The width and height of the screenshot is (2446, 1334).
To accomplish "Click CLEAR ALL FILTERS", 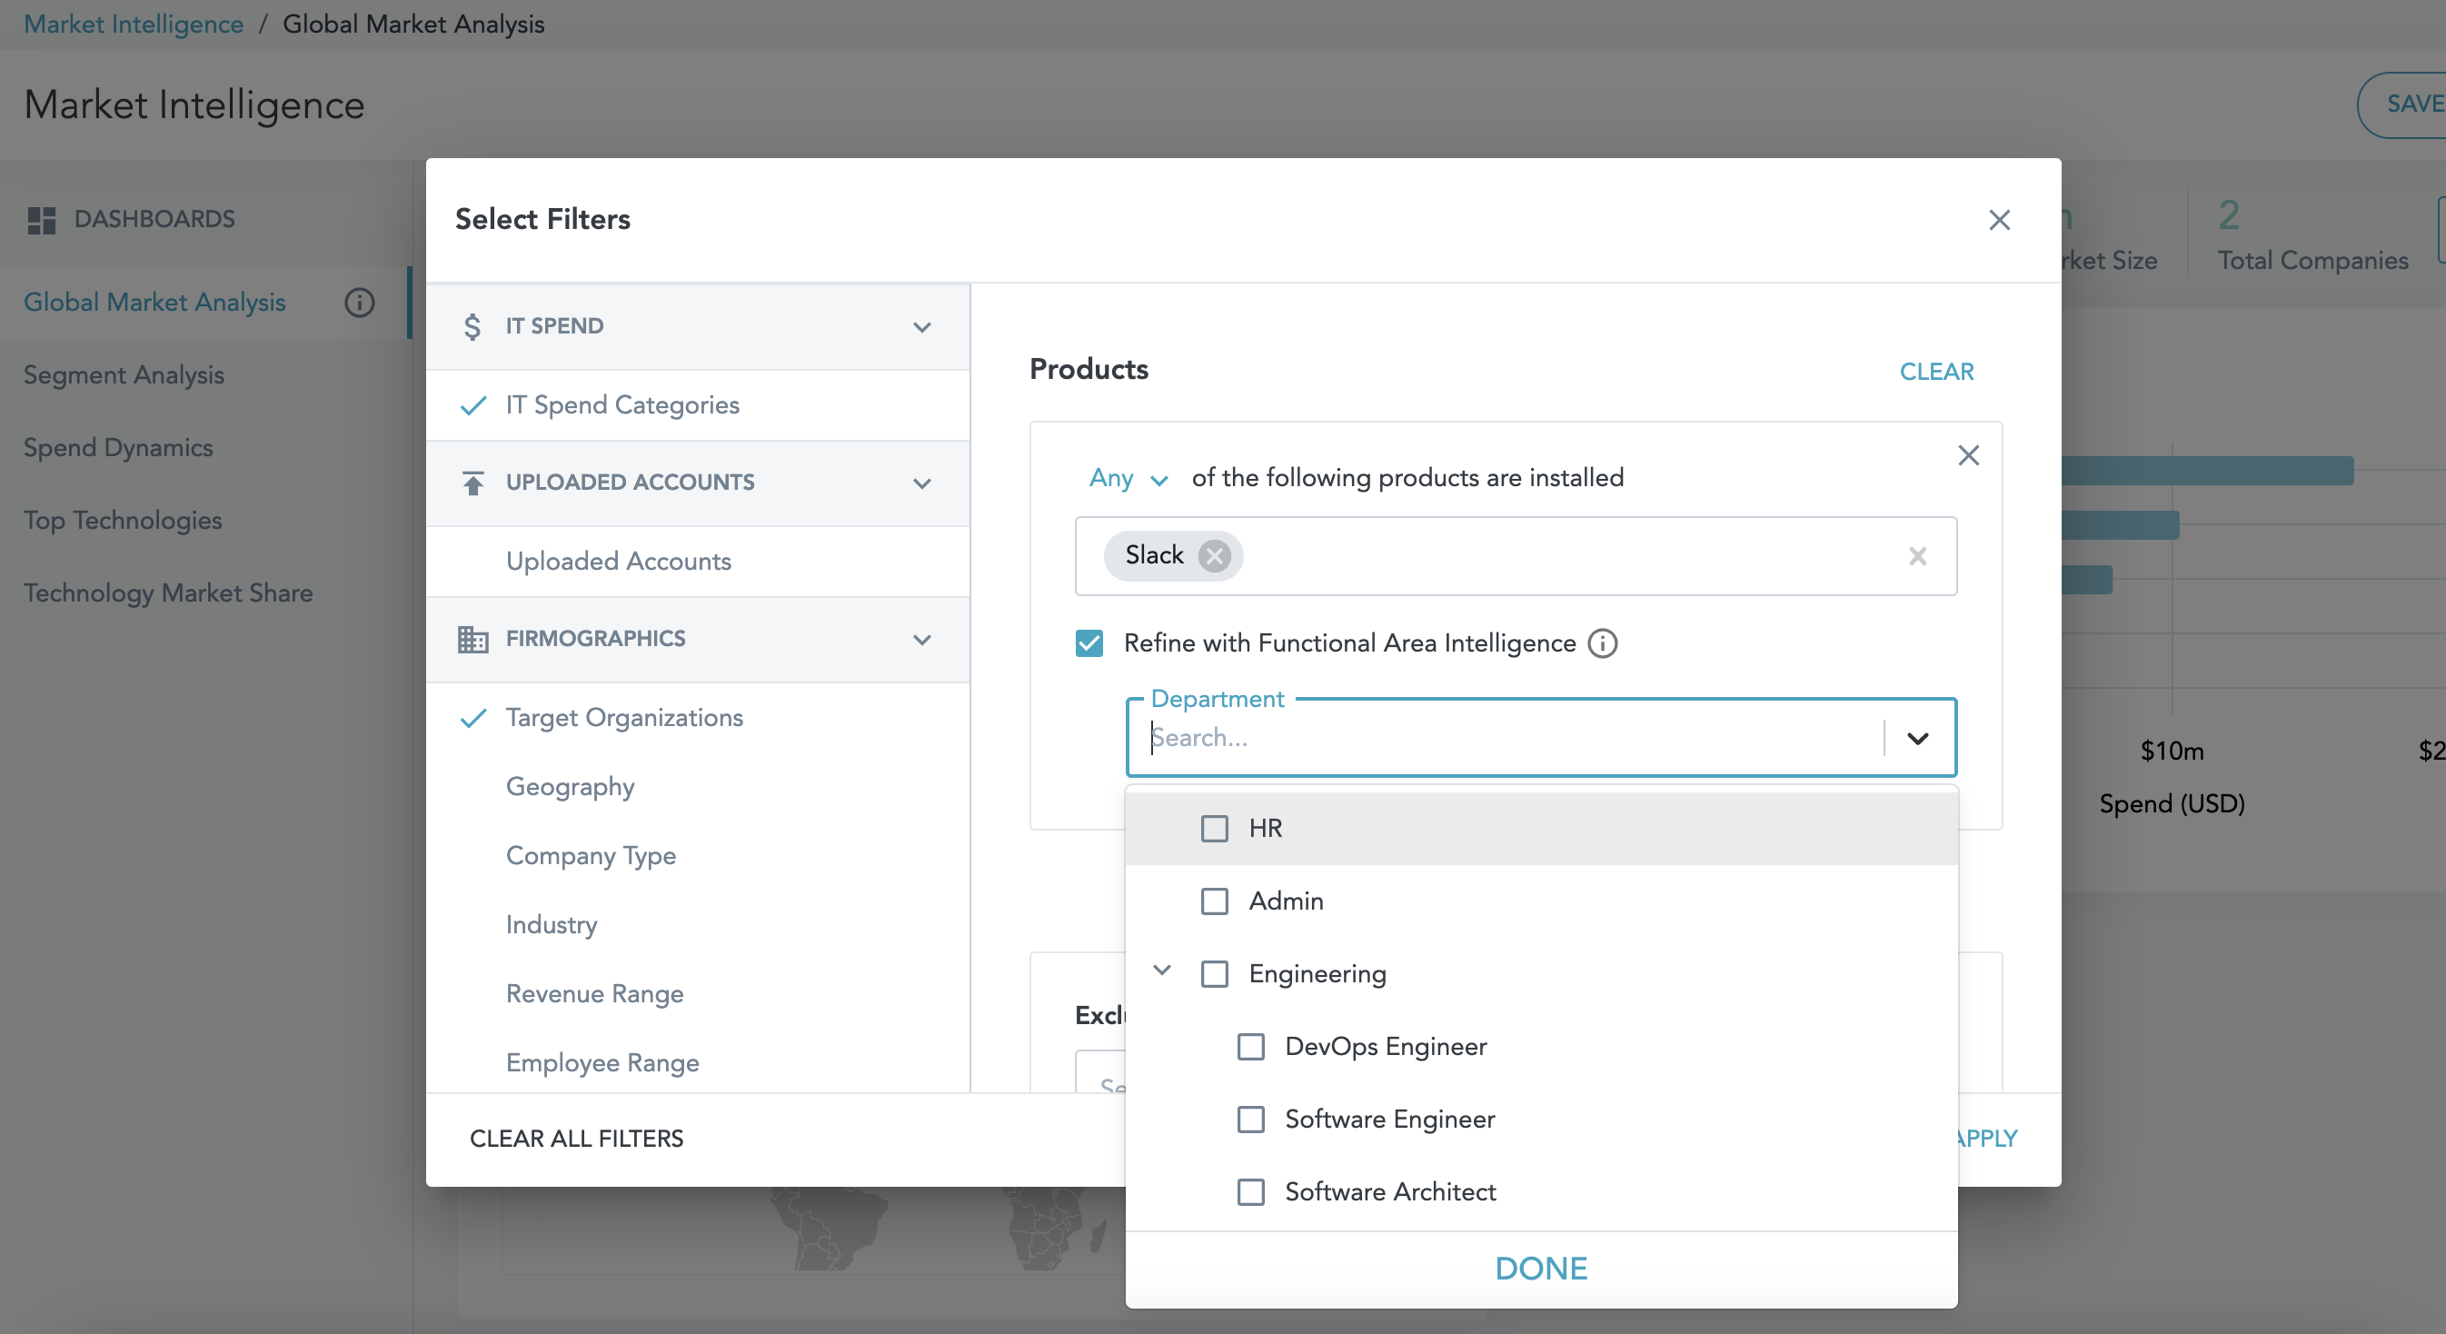I will coord(576,1139).
